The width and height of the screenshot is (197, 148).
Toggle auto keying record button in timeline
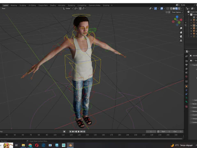tap(64, 132)
